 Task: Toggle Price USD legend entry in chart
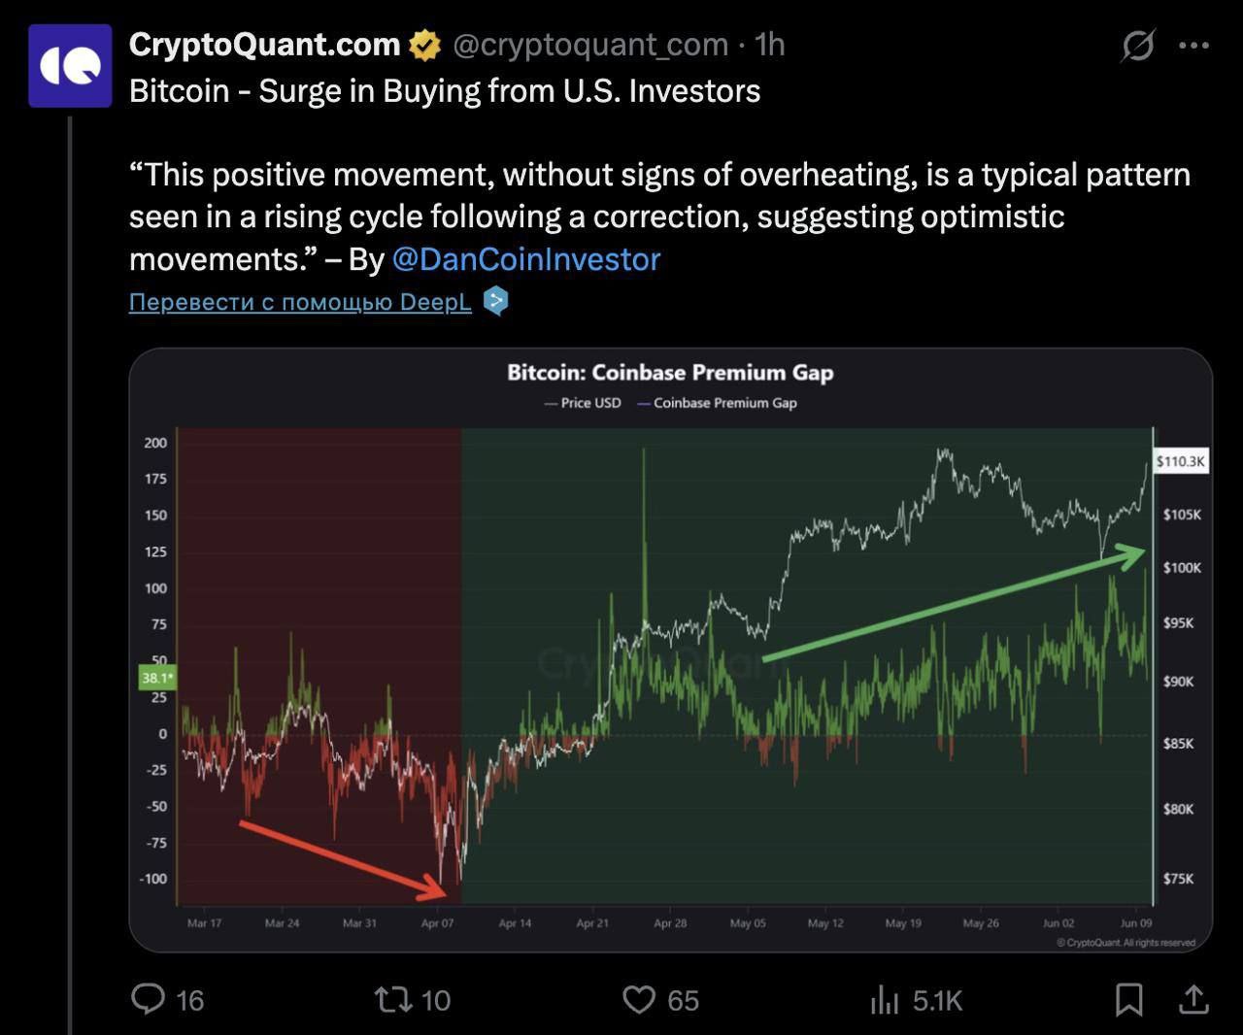coord(583,403)
